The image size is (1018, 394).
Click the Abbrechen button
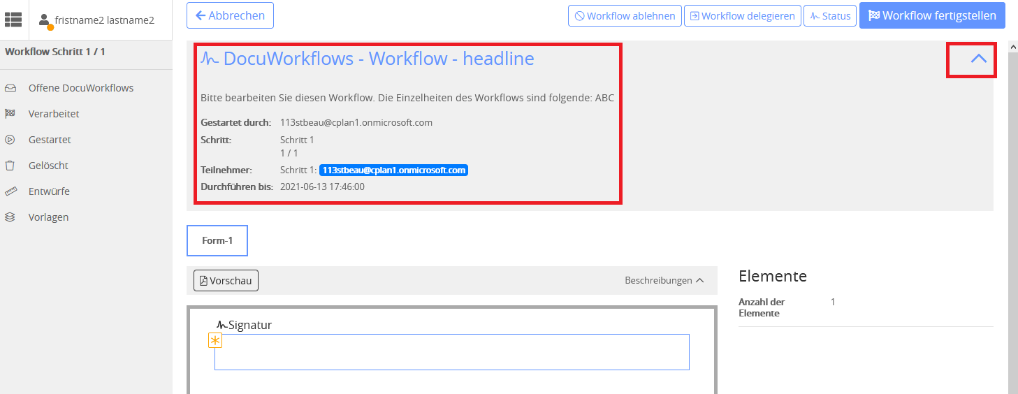pyautogui.click(x=230, y=15)
